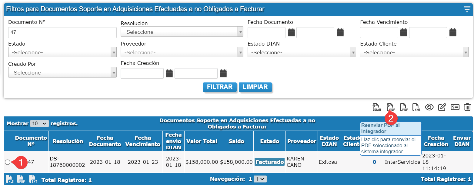This screenshot has width=474, height=190.
Task: Sort table by Valor Total column header
Action: coord(202,141)
